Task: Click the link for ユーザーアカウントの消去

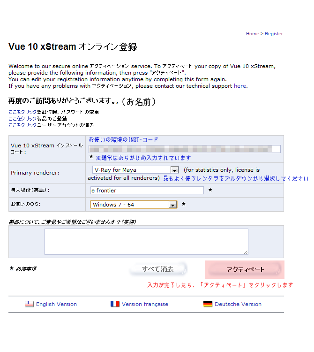Action: pos(22,125)
